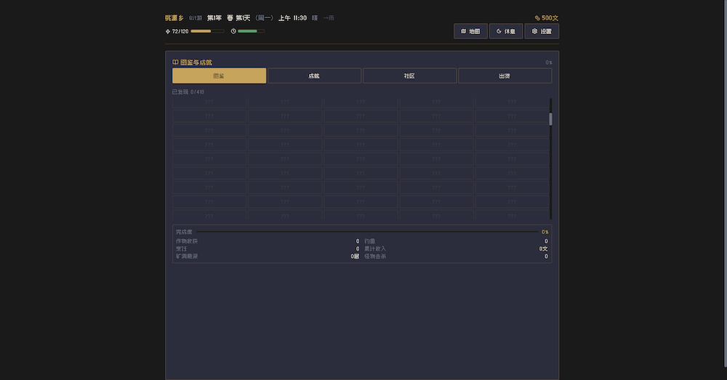Open settings via the 设置 gear button
This screenshot has height=380, width=727.
point(542,31)
